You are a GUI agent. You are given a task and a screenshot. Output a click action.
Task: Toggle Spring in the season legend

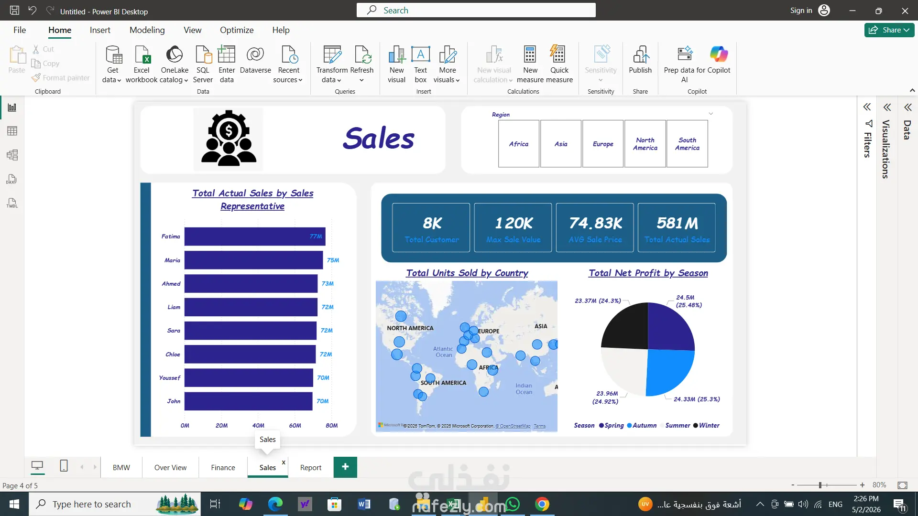point(612,425)
